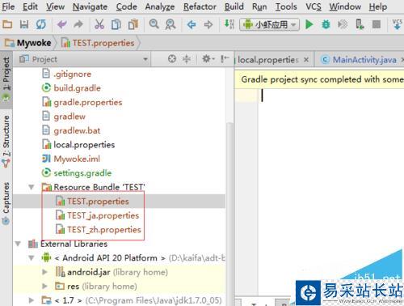Run the app with green play icon

[309, 24]
